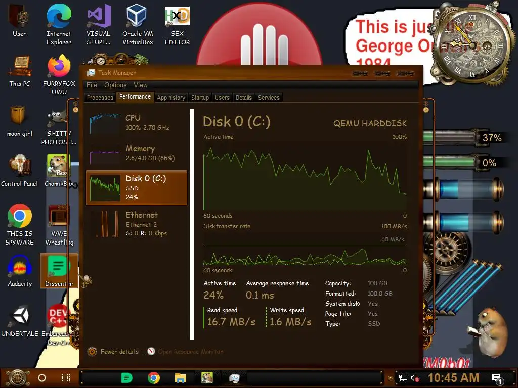The width and height of the screenshot is (518, 388).
Task: Launch Internet Explorer Edge desktop icon
Action: [x=59, y=24]
